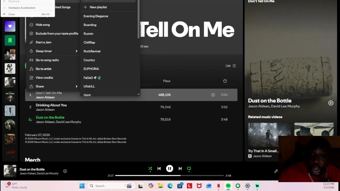Click the plus icon beside New playlist
Viewport: 340px width, 191px height.
click(x=85, y=7)
